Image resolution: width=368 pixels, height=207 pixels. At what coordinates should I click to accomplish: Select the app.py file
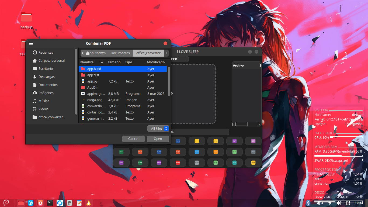pos(123,81)
